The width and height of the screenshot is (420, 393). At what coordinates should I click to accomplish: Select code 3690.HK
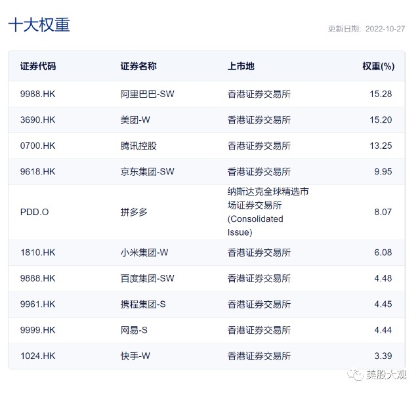coord(38,119)
